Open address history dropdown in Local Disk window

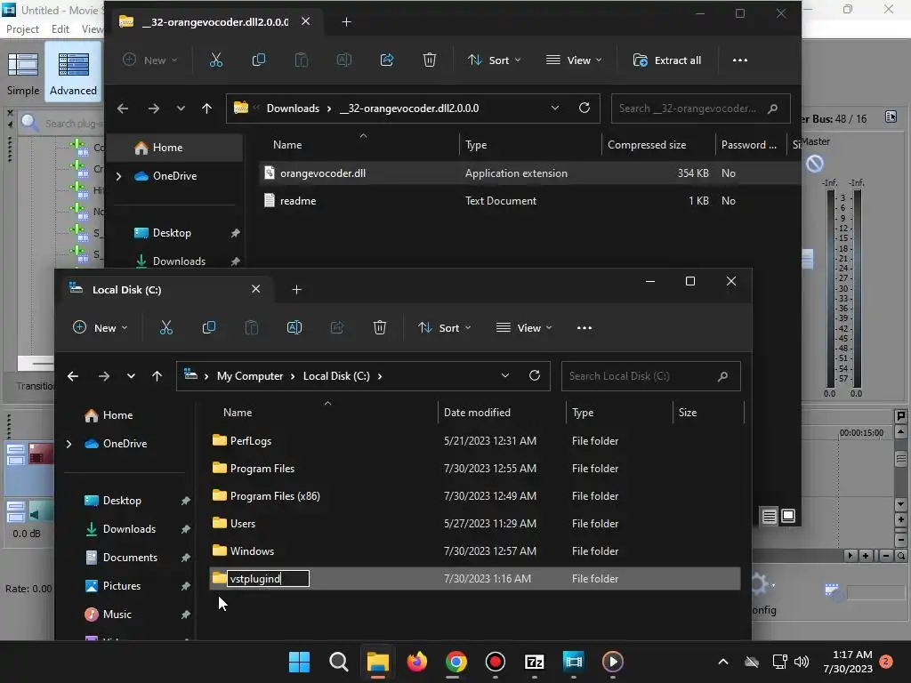(x=505, y=376)
